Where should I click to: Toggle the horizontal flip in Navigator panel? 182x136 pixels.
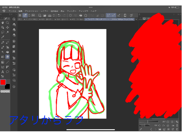coord(173,125)
